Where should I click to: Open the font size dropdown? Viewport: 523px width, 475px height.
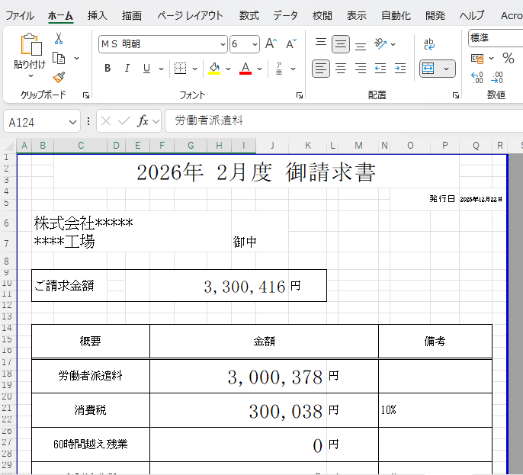[x=255, y=44]
